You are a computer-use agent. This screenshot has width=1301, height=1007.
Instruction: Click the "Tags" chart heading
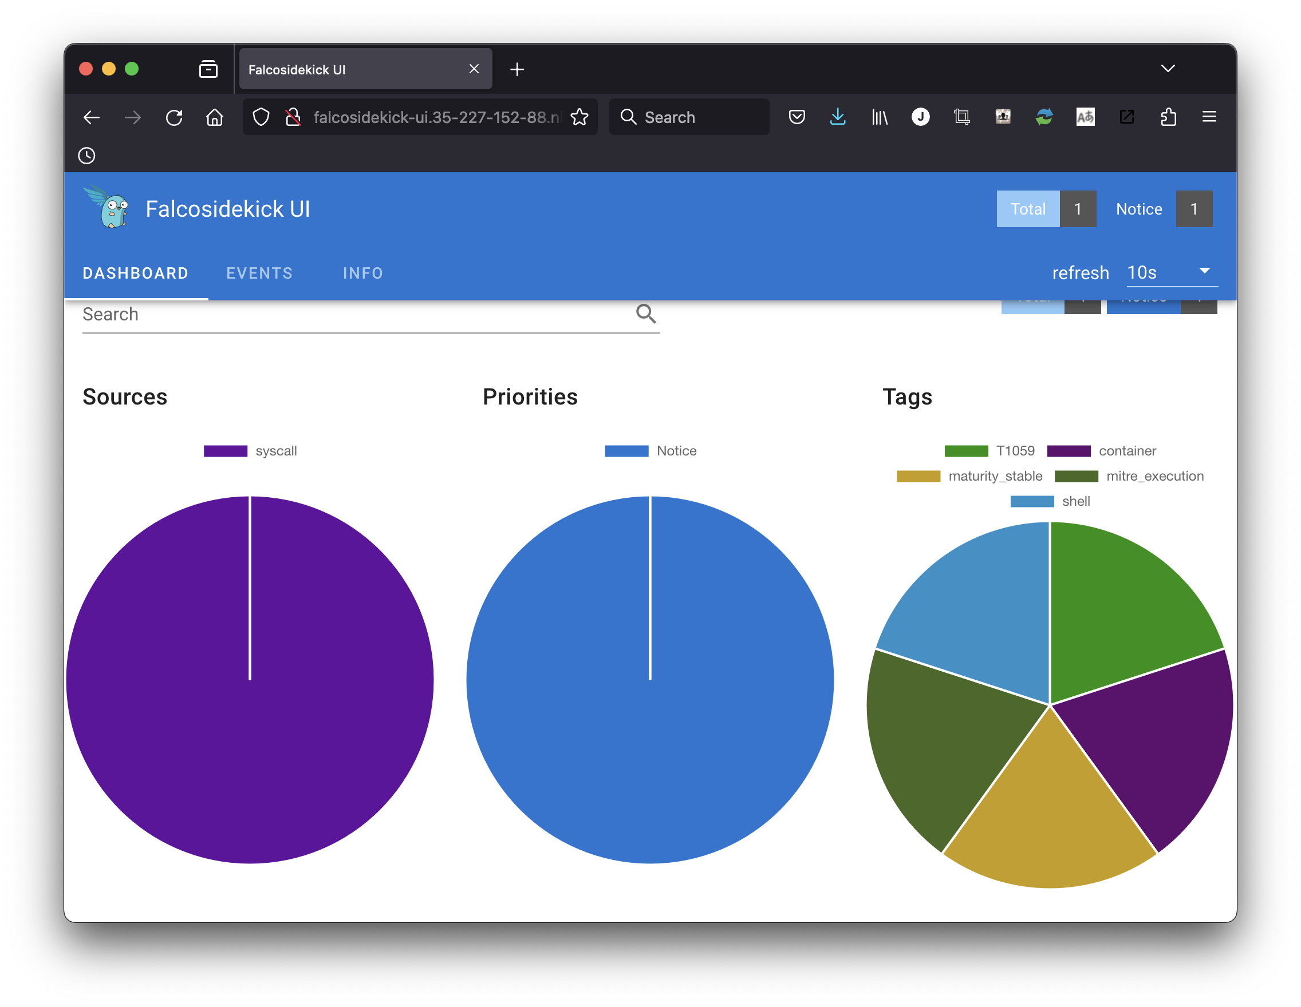tap(907, 397)
